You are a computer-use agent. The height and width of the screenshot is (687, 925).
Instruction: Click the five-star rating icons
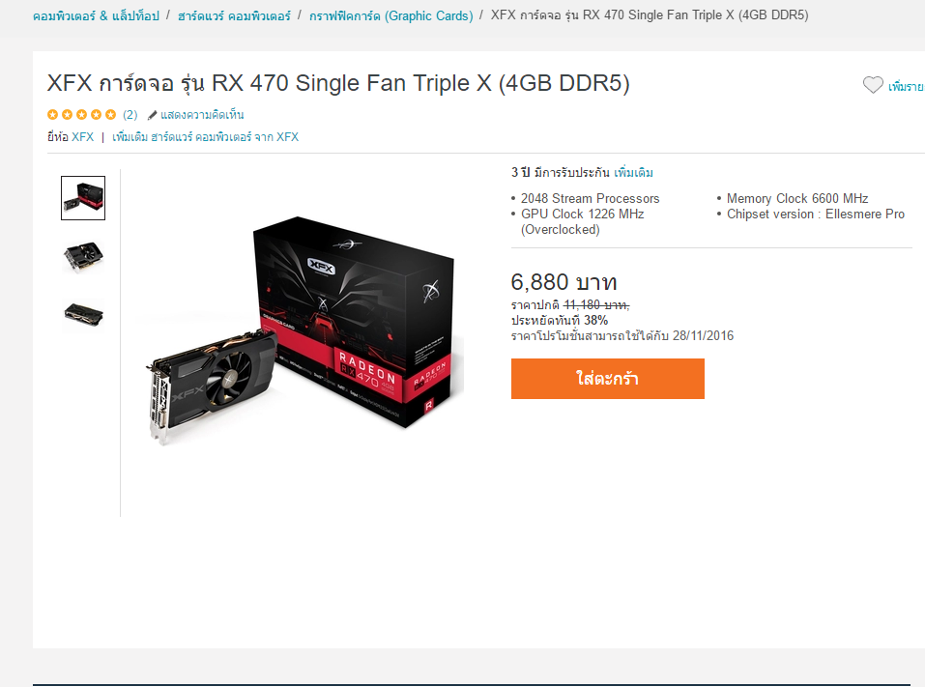pyautogui.click(x=81, y=114)
